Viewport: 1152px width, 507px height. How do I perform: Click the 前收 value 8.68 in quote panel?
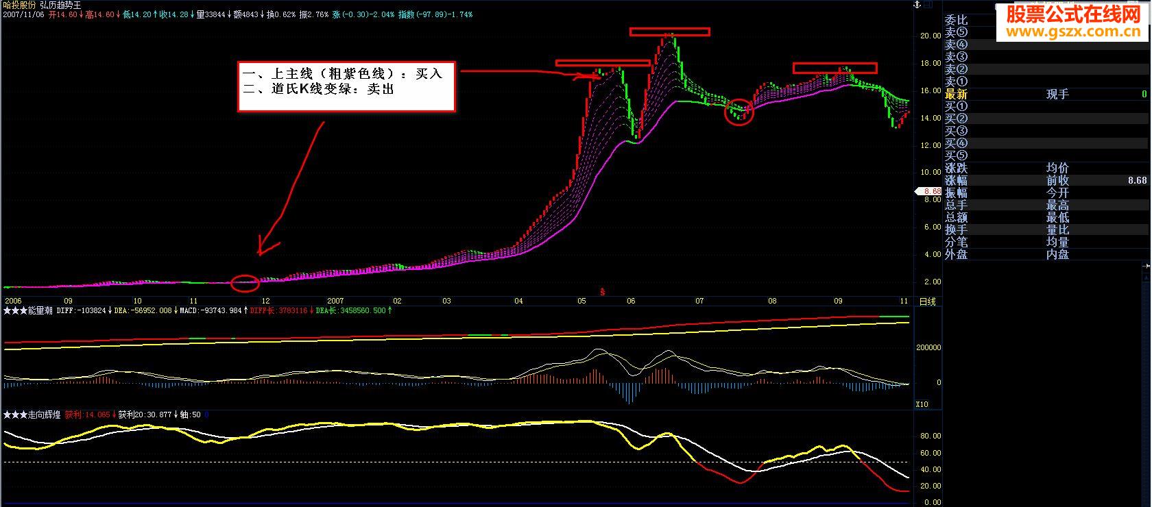tap(1137, 180)
